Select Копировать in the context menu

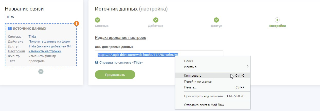tap(213, 76)
